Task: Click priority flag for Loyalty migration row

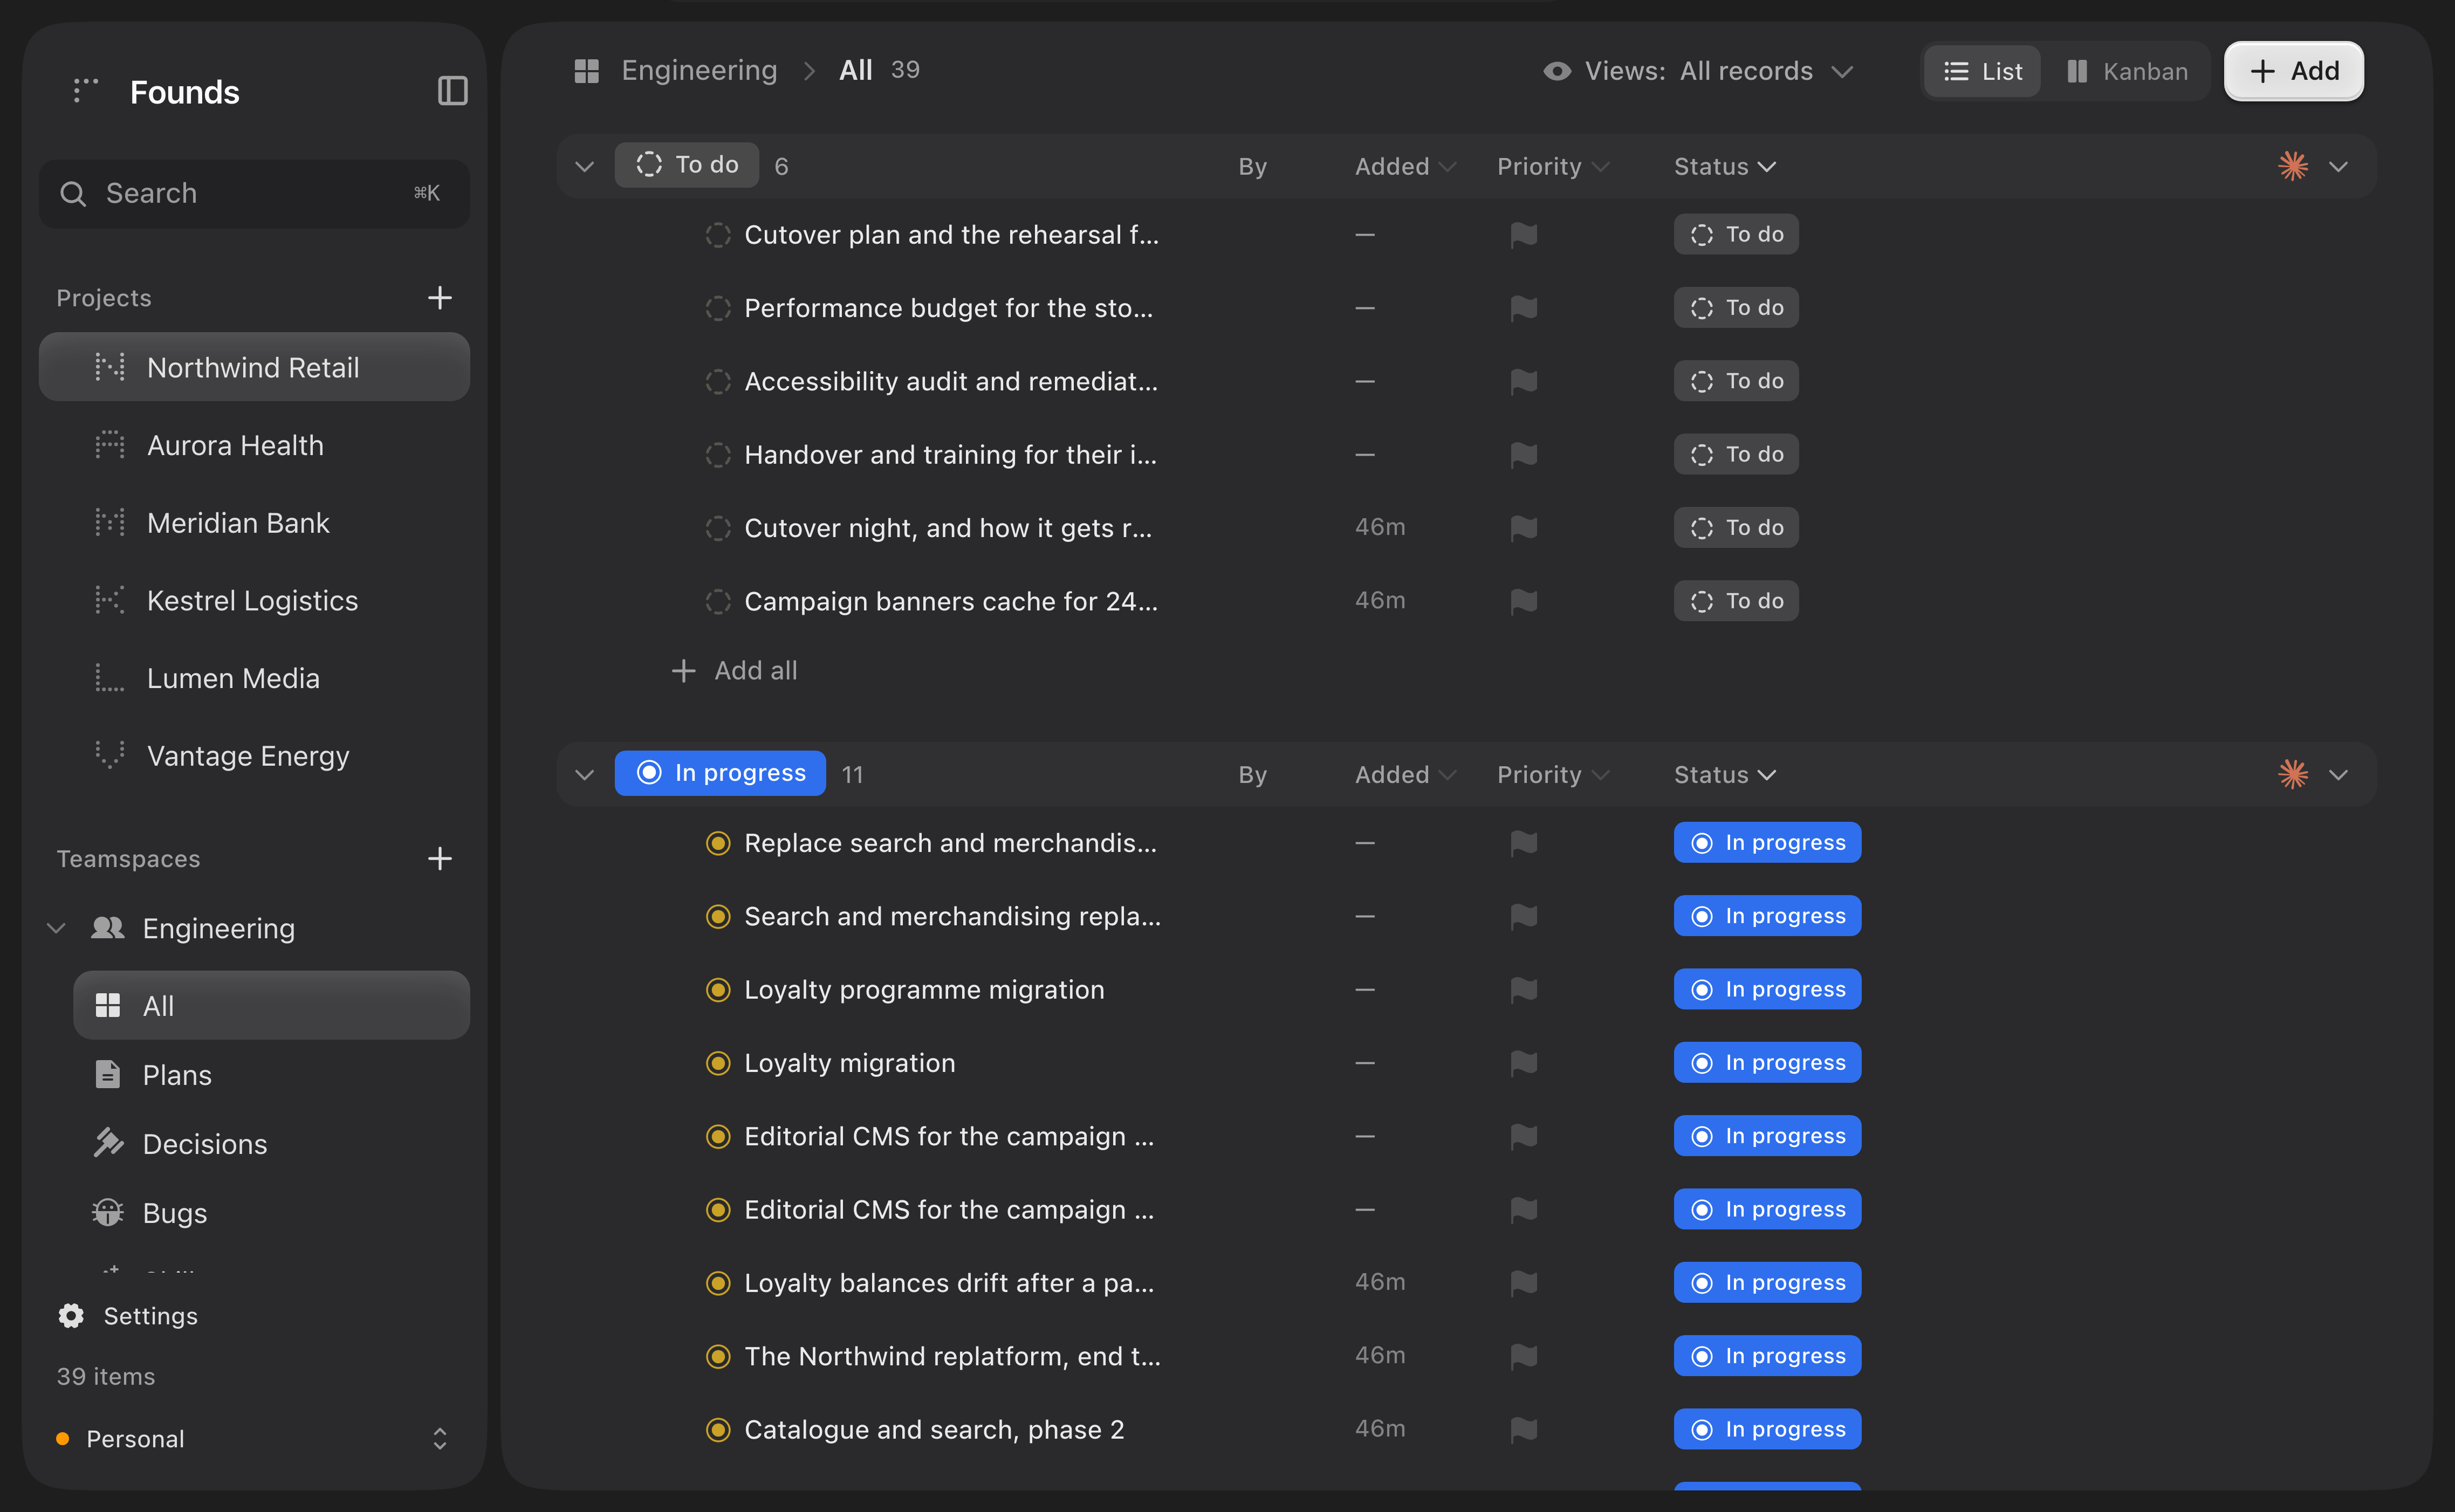Action: pos(1524,1063)
